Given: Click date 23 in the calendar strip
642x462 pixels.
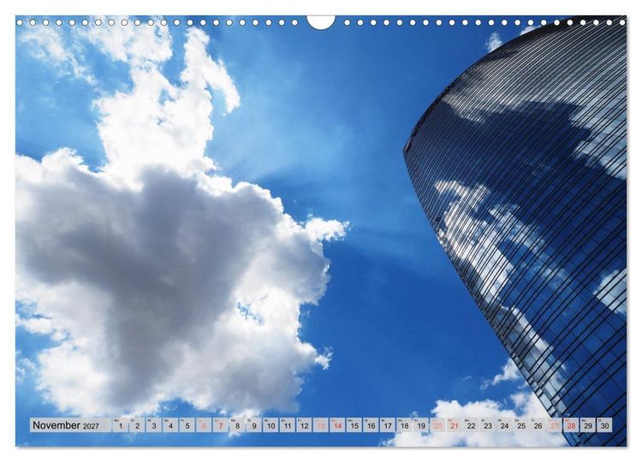Looking at the screenshot, I should click(488, 425).
